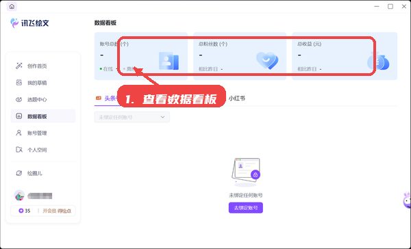Screen dimensions: 411x249
Task: Click the user avatar in the sidebar
Action: point(19,196)
